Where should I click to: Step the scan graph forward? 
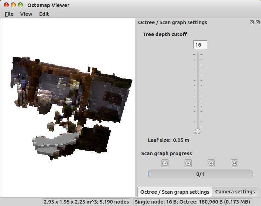point(211,163)
